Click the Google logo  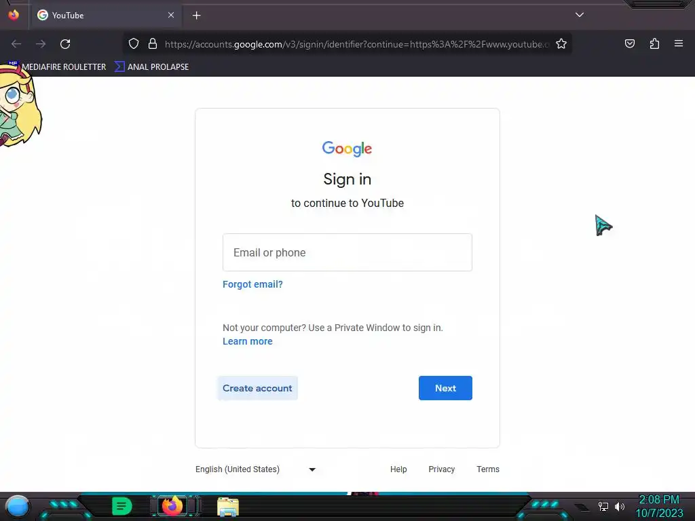(x=347, y=149)
